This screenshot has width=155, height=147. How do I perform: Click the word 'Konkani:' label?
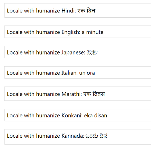pos(72,115)
